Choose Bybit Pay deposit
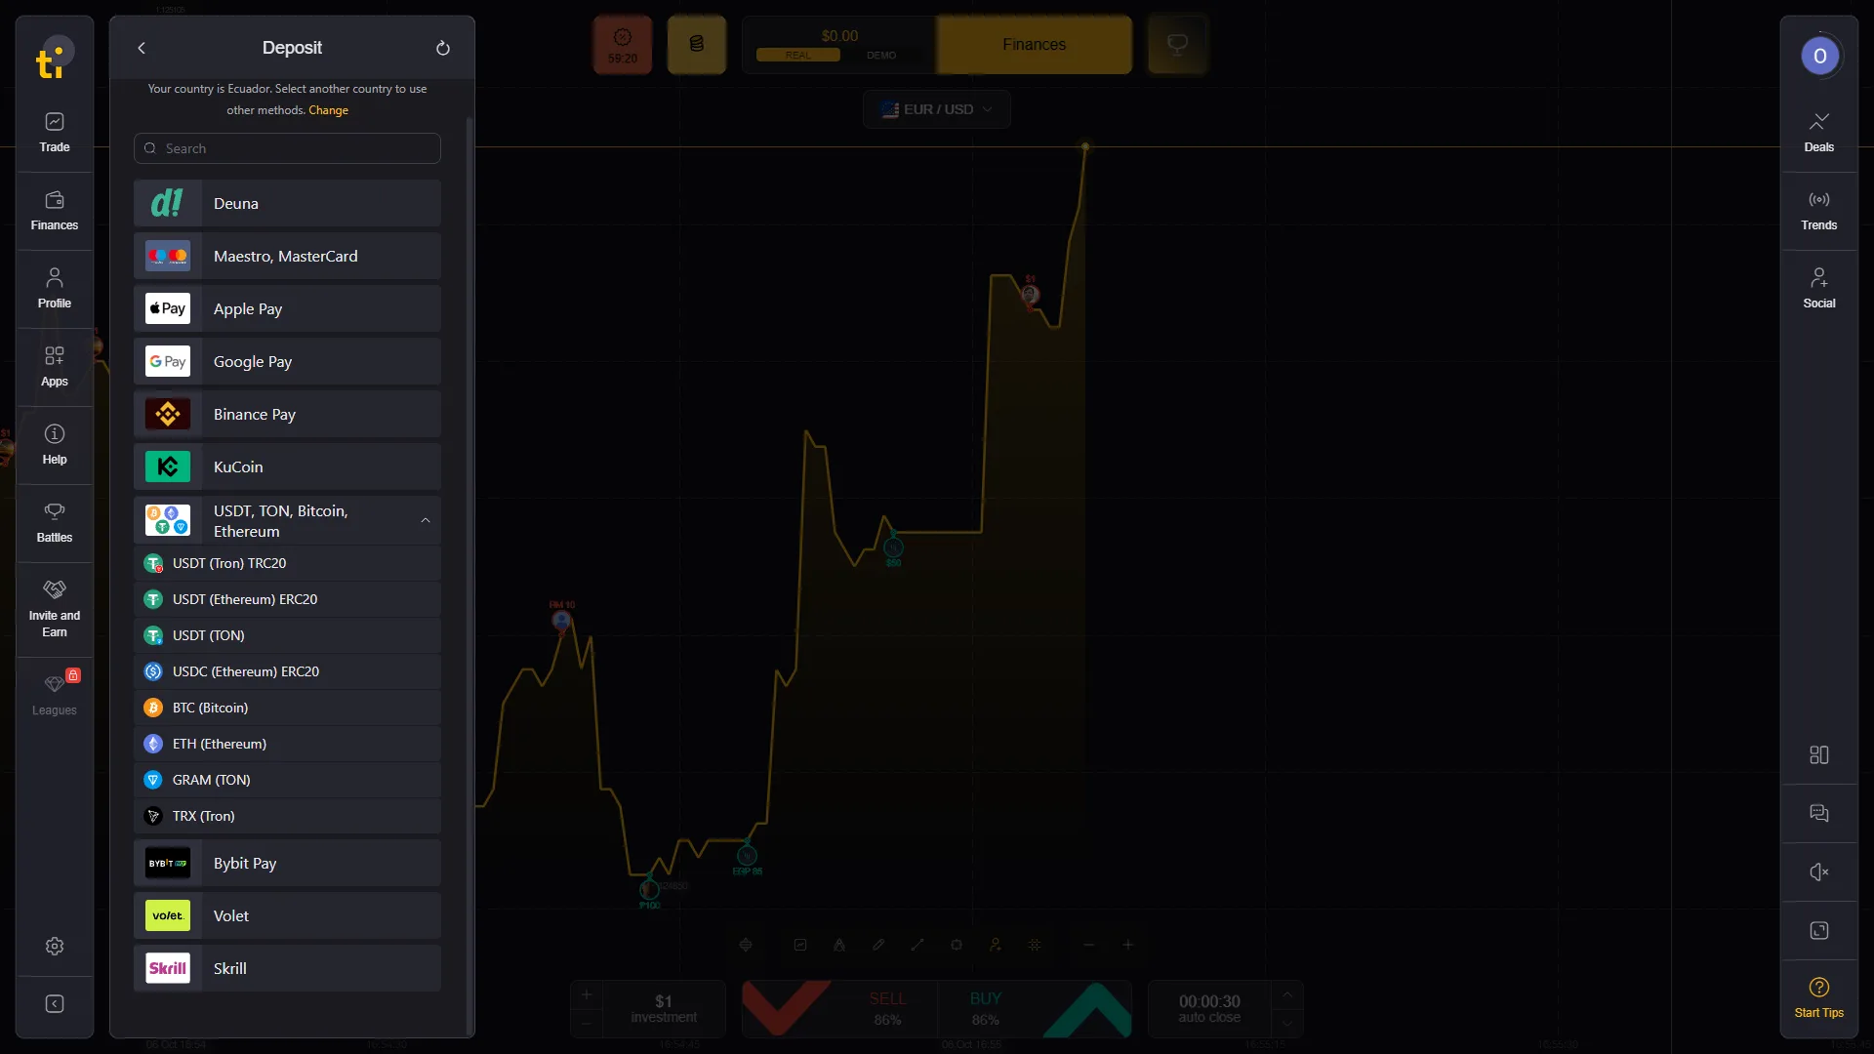The height and width of the screenshot is (1054, 1874). pyautogui.click(x=287, y=863)
